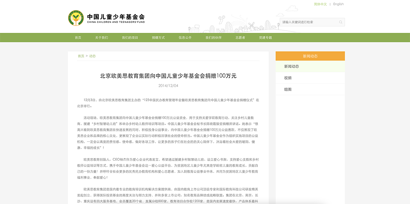Open the 我们的项目 menu item
410x204 pixels.
click(x=130, y=38)
